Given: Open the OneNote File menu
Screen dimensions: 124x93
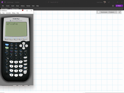Looking at the screenshot, I should coord(3,6).
